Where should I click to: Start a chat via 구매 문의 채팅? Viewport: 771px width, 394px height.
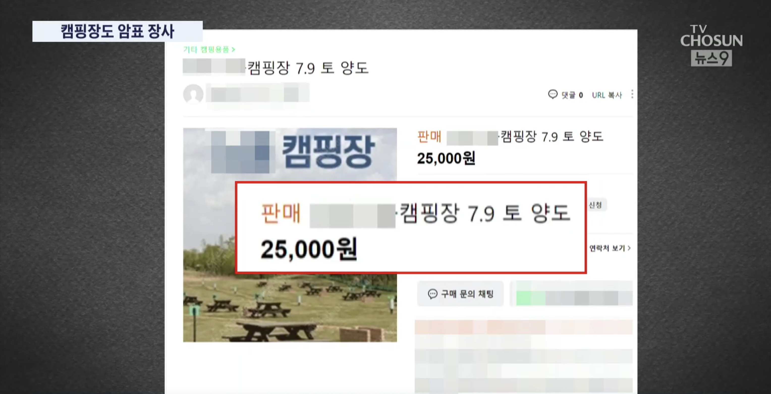pyautogui.click(x=460, y=294)
